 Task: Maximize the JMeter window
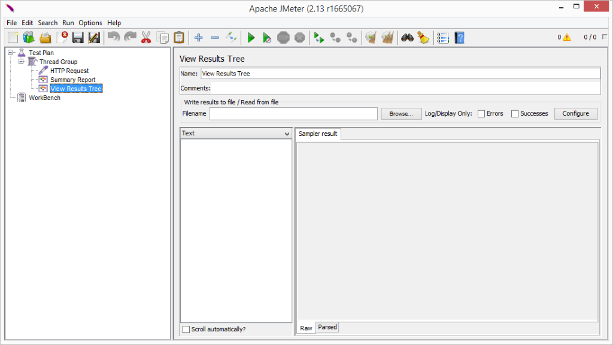tap(576, 6)
